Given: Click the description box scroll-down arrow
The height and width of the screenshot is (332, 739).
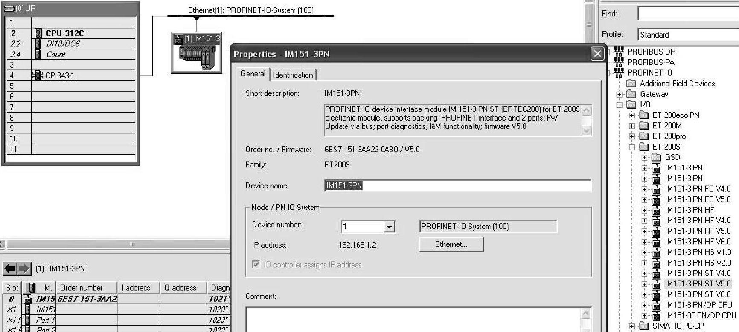Looking at the screenshot, I should click(x=587, y=131).
